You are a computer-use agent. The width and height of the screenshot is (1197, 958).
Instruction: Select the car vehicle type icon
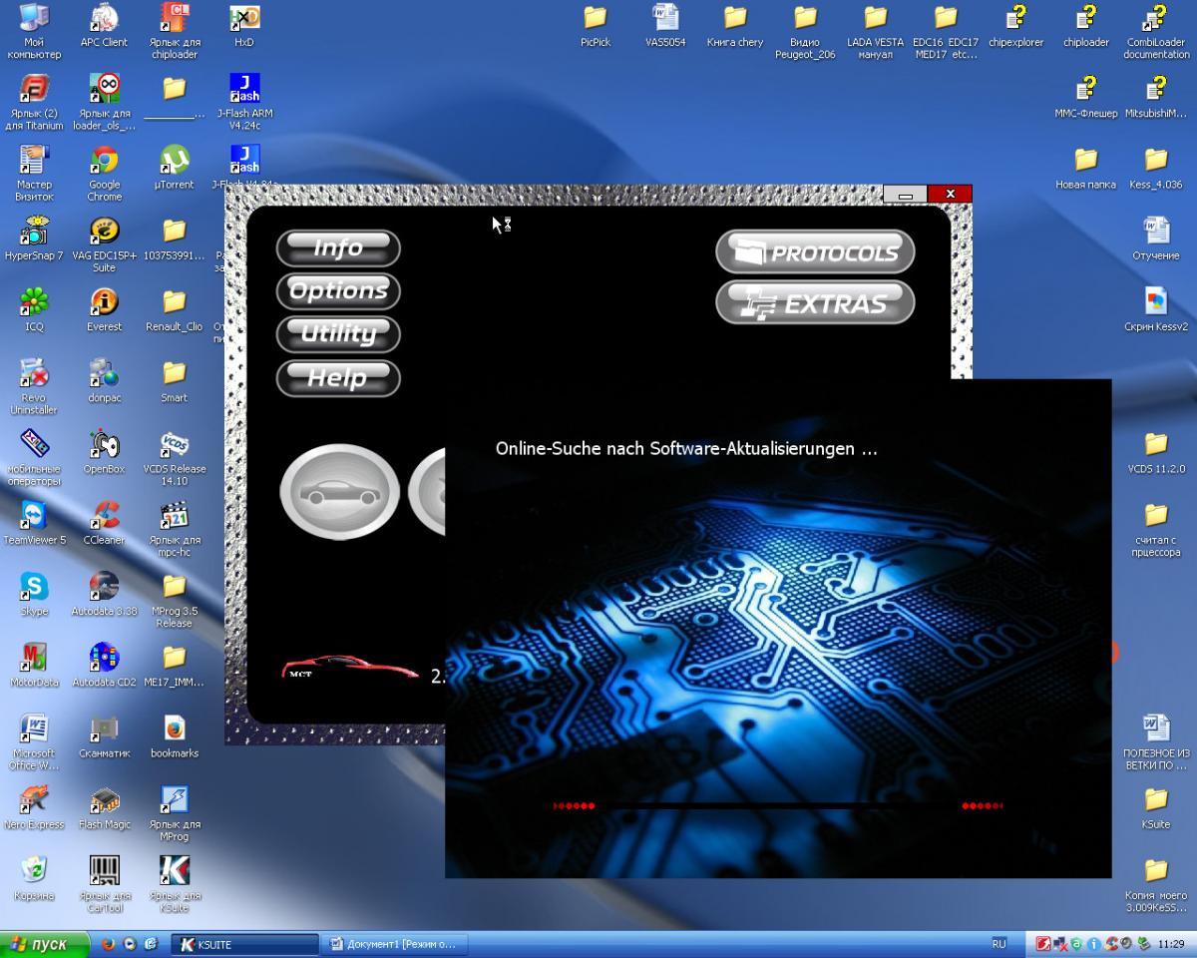click(x=340, y=493)
